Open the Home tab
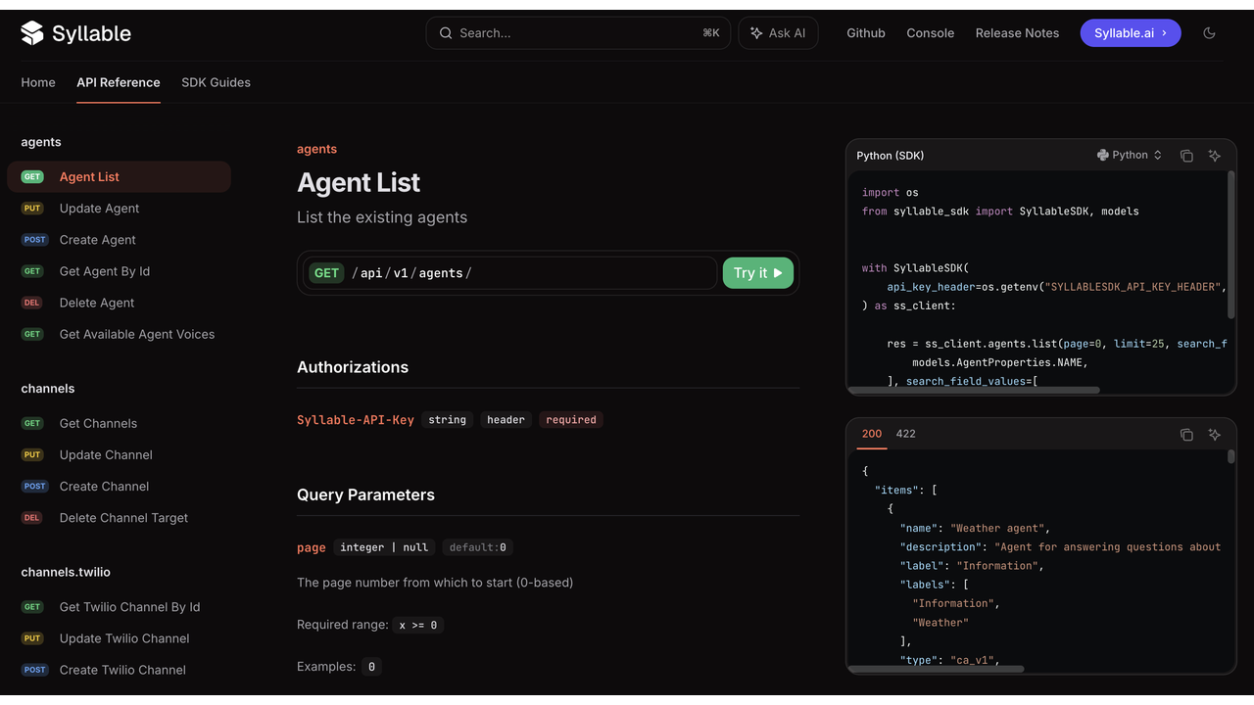1254x705 pixels. [x=38, y=82]
